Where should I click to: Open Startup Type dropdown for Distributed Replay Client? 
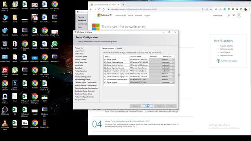click(173, 74)
